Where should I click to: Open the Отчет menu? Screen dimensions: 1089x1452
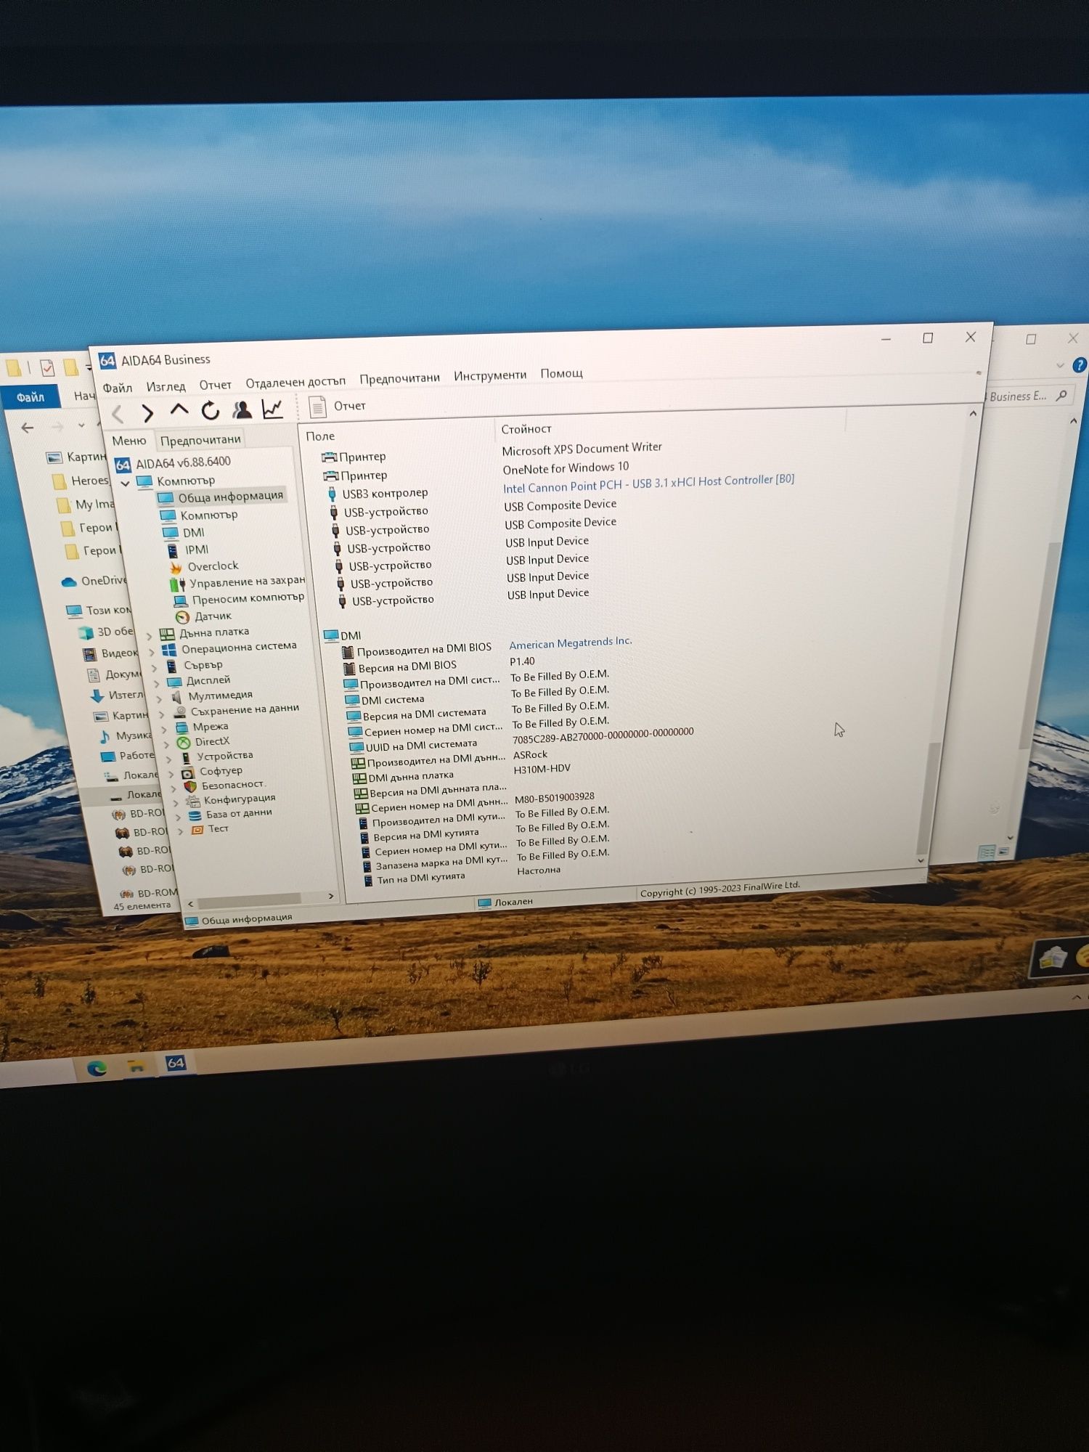[x=216, y=385]
